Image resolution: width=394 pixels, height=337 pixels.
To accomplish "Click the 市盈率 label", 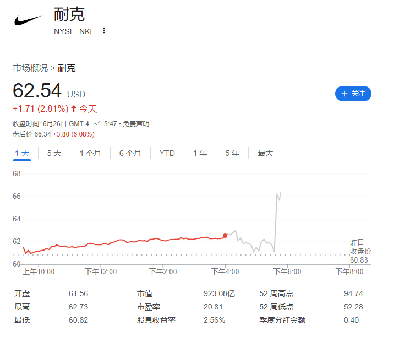I will click(x=149, y=307).
